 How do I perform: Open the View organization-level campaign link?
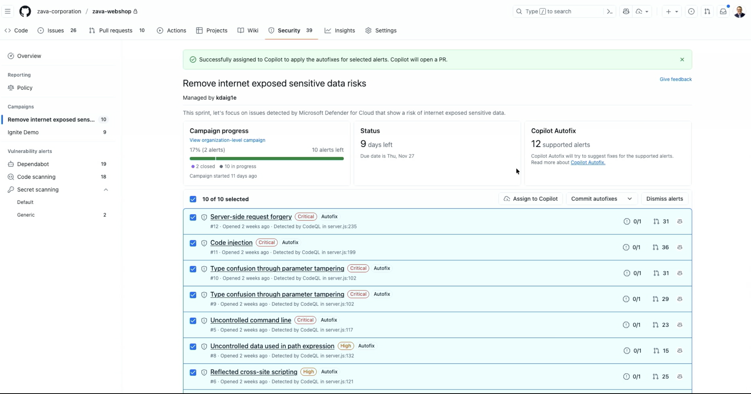[227, 140]
